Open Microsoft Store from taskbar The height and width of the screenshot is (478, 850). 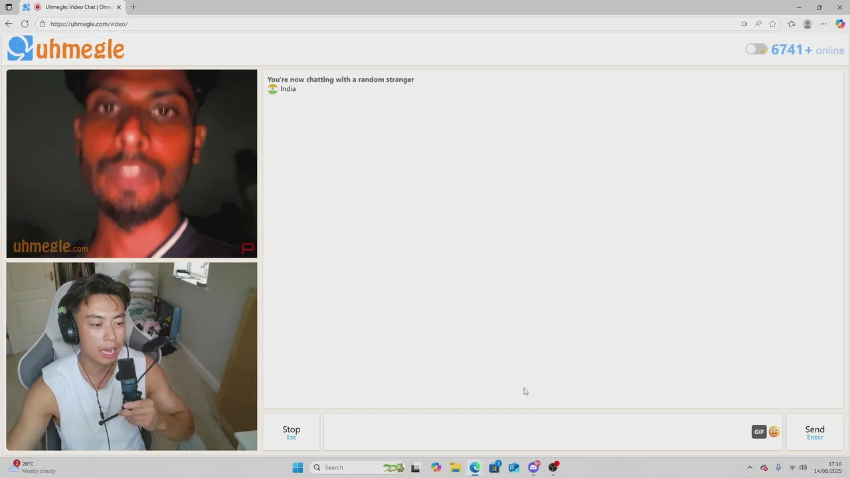click(495, 467)
